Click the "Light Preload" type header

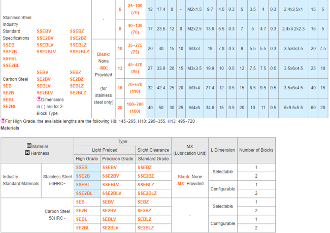pos(105,150)
